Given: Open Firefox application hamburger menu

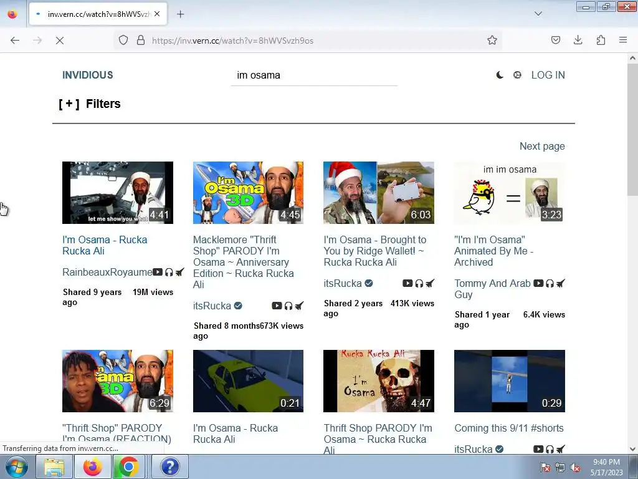Looking at the screenshot, I should click(x=623, y=41).
